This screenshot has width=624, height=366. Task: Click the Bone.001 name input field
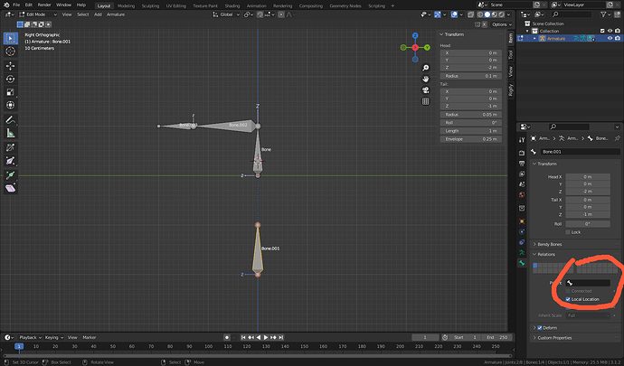[580, 152]
